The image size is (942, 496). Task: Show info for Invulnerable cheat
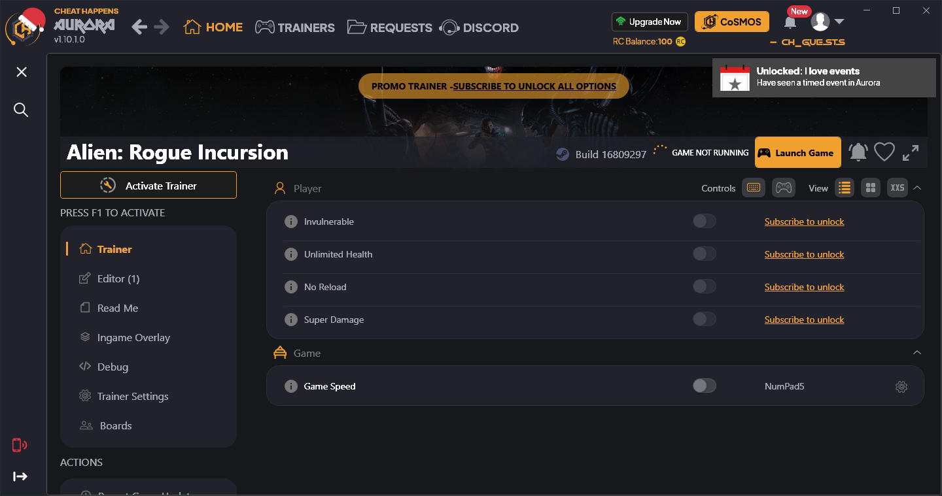[x=291, y=222]
